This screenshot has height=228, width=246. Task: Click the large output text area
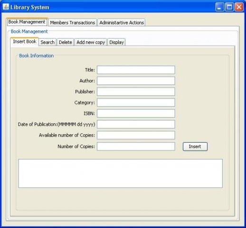click(121, 173)
